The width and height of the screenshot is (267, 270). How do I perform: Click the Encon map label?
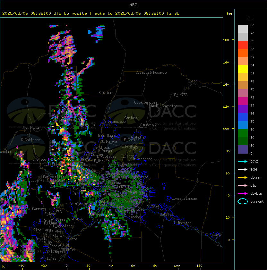coord(193,81)
